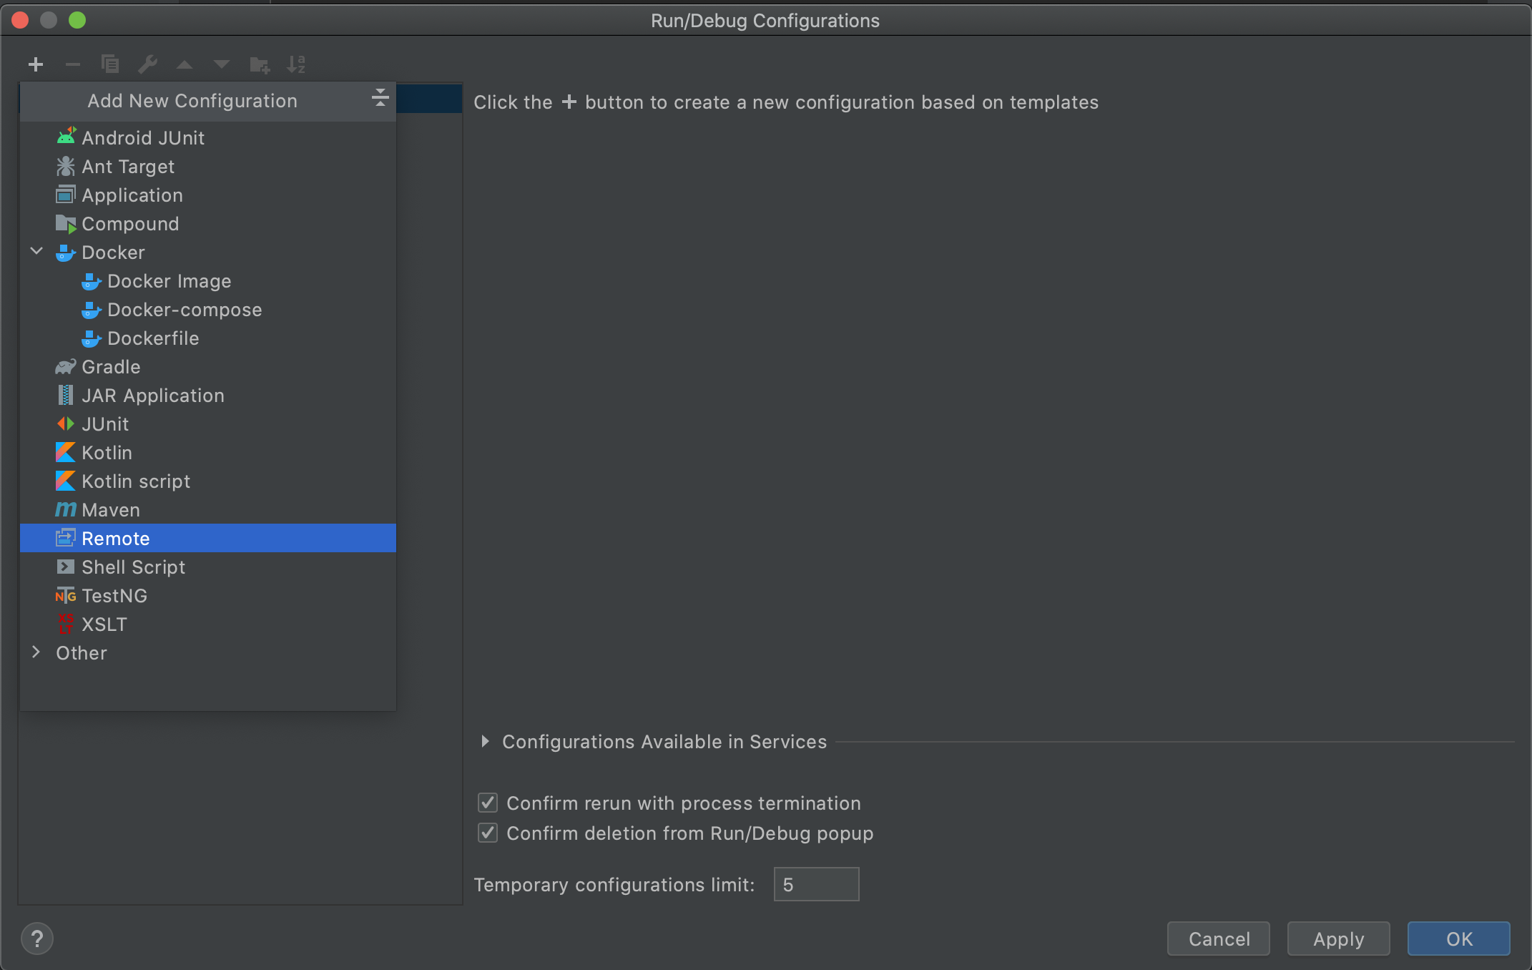Toggle Confirm deletion from Run/Debug popup

(488, 832)
